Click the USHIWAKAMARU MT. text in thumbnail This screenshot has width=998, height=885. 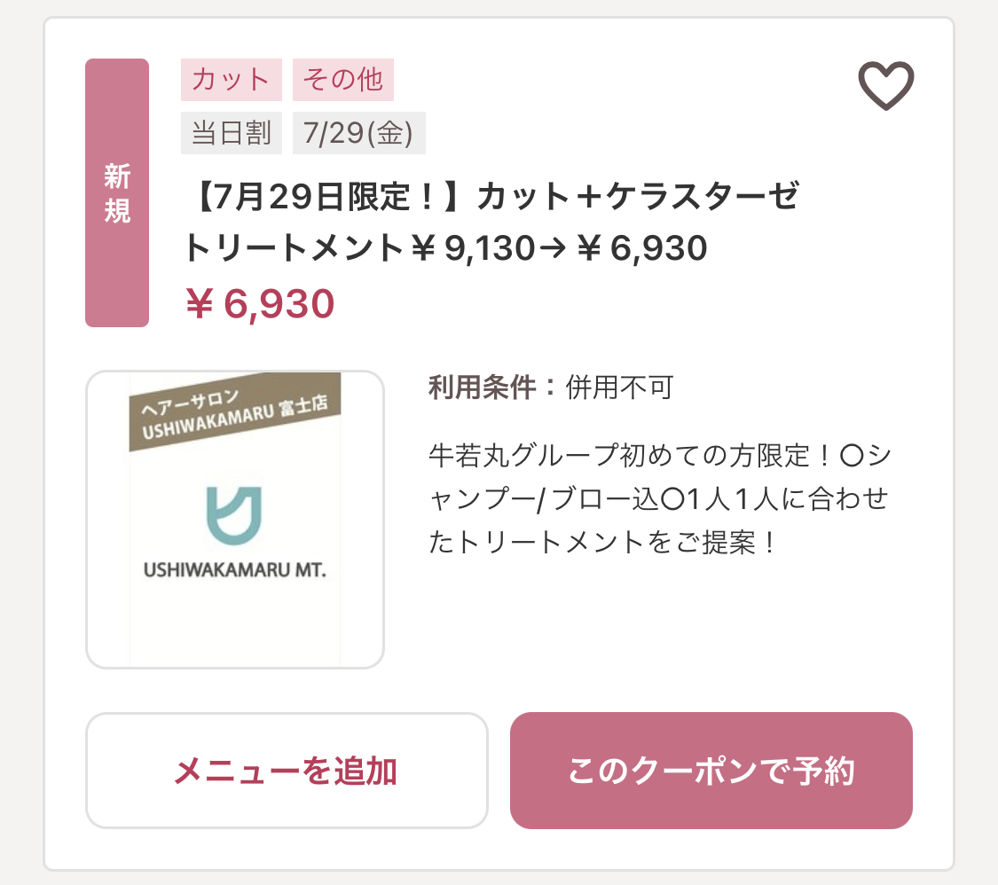[235, 570]
